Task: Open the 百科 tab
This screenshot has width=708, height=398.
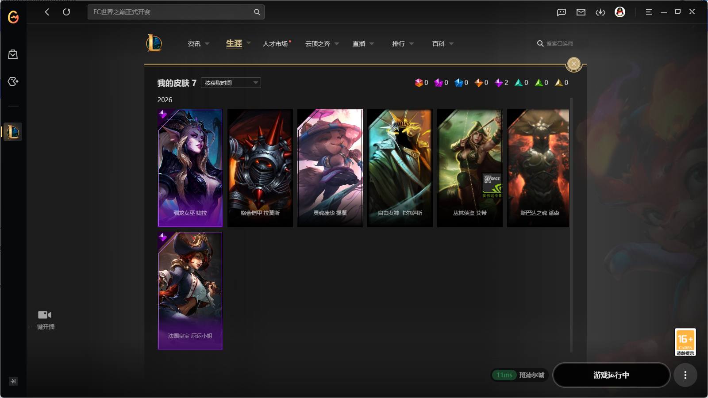Action: (x=439, y=44)
